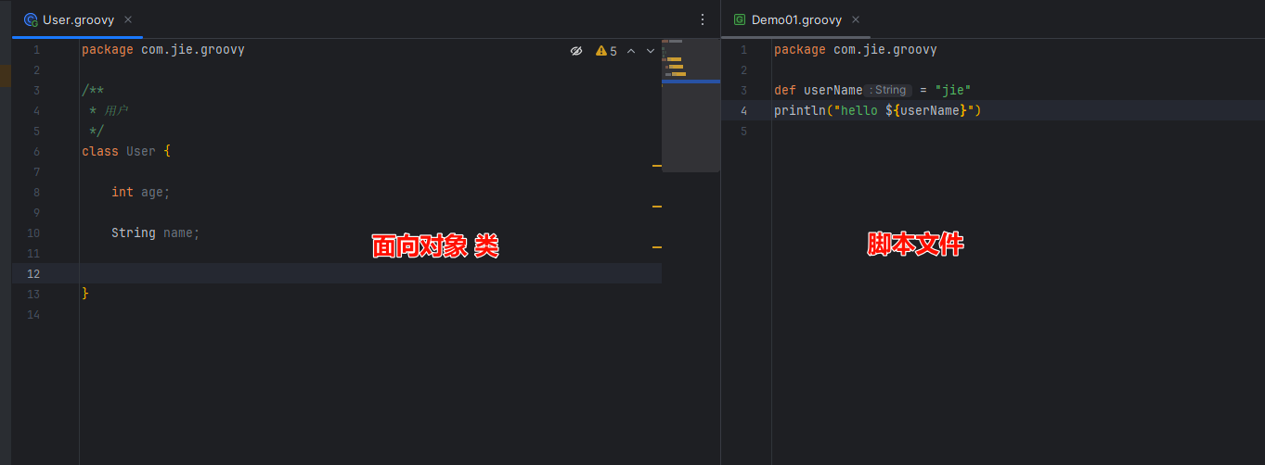Click the Groovy class icon on User.groovy tab
The image size is (1265, 465).
click(x=31, y=19)
